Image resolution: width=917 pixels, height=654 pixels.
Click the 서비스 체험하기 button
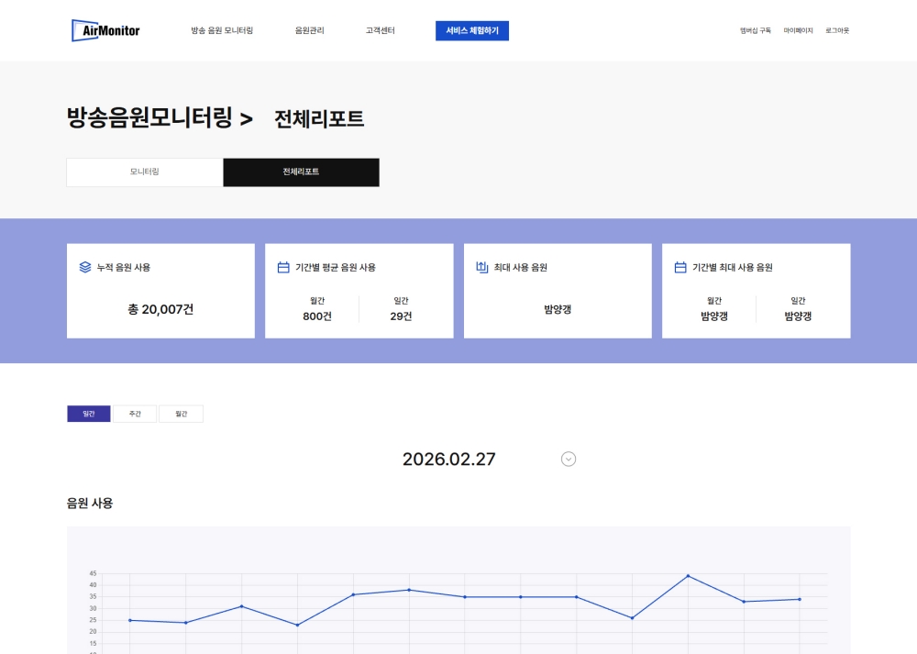[x=472, y=31]
